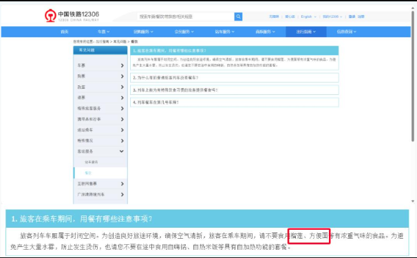Click the 登录 login link
Screen dimensions: 417x258
pyautogui.click(x=352, y=17)
